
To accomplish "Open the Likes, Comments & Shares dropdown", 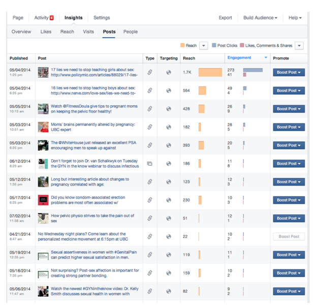I will coord(299,46).
